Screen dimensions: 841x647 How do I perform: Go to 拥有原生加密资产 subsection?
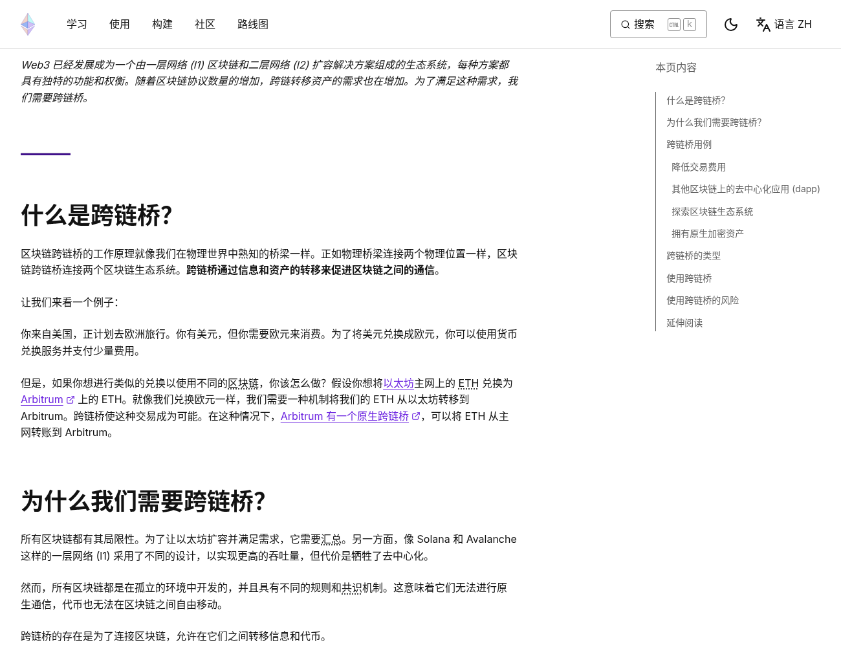click(708, 234)
